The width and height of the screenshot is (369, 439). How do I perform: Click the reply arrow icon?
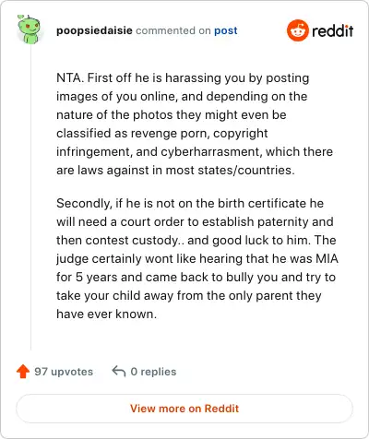[x=119, y=371]
